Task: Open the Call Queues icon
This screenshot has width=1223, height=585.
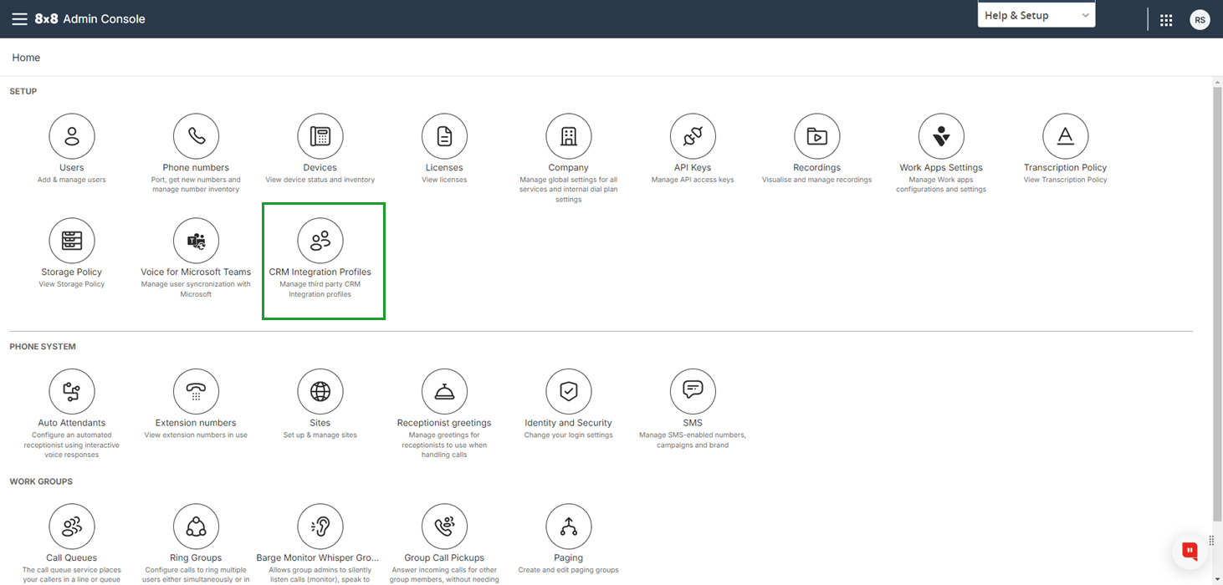Action: [x=72, y=526]
